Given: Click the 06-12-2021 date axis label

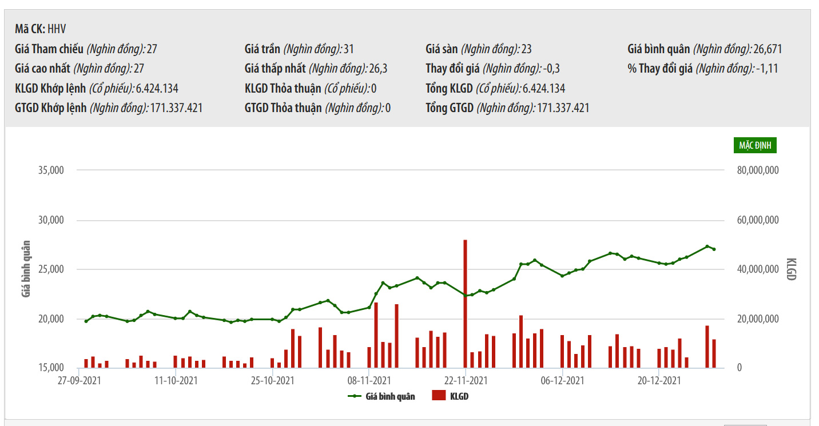Looking at the screenshot, I should (x=562, y=380).
